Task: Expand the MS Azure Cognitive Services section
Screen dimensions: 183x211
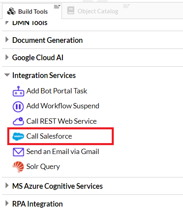Action: click(7, 186)
